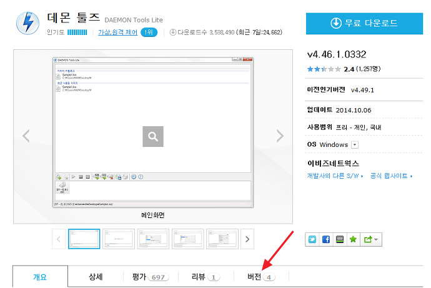Click previous popular version v4.49.1
The height and width of the screenshot is (288, 431).
pyautogui.click(x=362, y=90)
